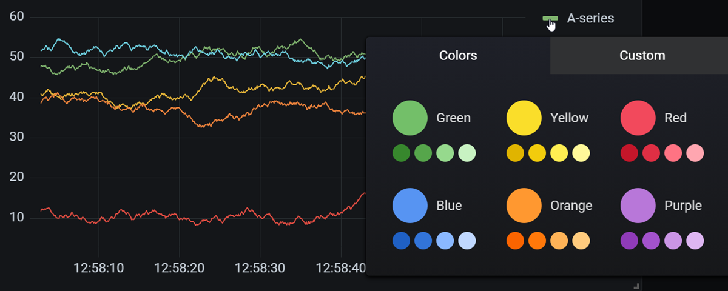Select the Colors tab

pos(458,56)
